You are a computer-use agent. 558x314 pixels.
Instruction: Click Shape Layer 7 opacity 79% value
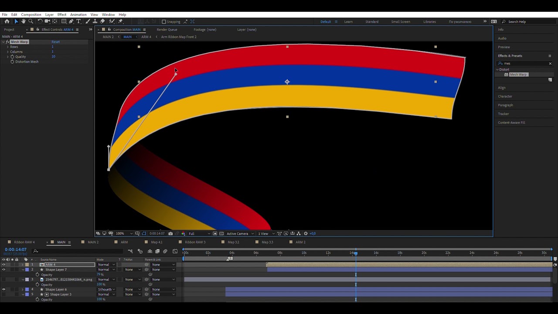point(100,275)
